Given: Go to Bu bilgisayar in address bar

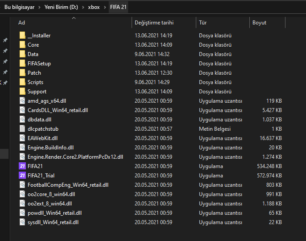Looking at the screenshot, I should [19, 7].
